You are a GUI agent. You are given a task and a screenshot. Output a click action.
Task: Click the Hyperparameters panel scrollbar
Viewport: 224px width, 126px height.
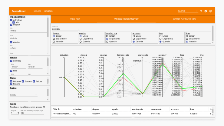(x=48, y=27)
